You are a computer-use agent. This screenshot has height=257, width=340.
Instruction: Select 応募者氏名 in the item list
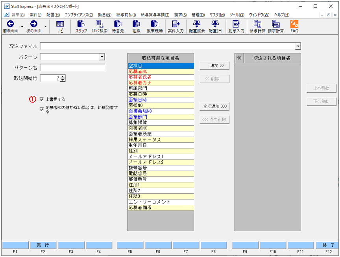tap(161, 77)
